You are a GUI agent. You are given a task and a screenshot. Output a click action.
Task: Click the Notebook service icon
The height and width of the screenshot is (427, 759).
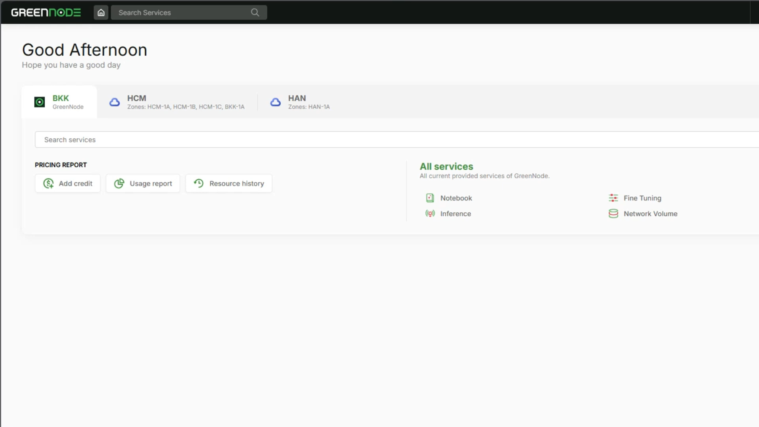tap(430, 198)
